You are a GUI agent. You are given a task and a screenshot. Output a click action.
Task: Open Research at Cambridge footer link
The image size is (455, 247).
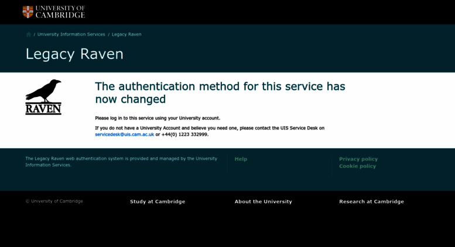(x=371, y=201)
